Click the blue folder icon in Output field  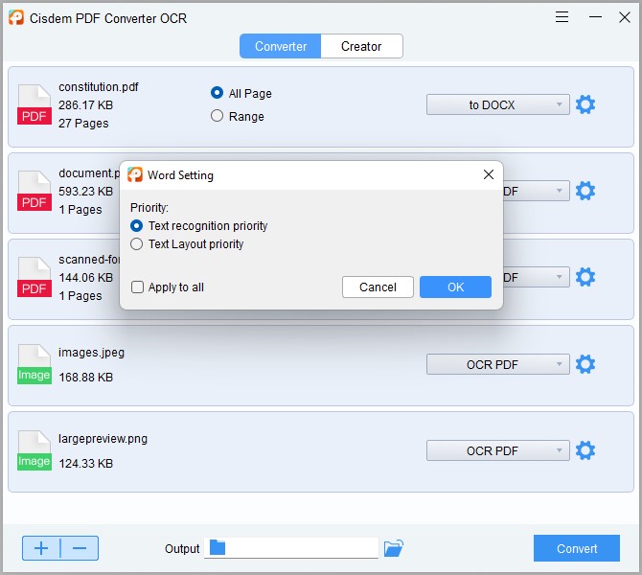218,547
